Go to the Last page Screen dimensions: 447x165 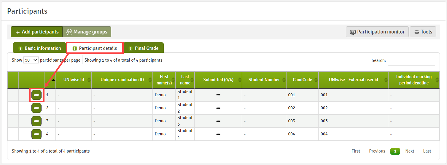click(427, 151)
